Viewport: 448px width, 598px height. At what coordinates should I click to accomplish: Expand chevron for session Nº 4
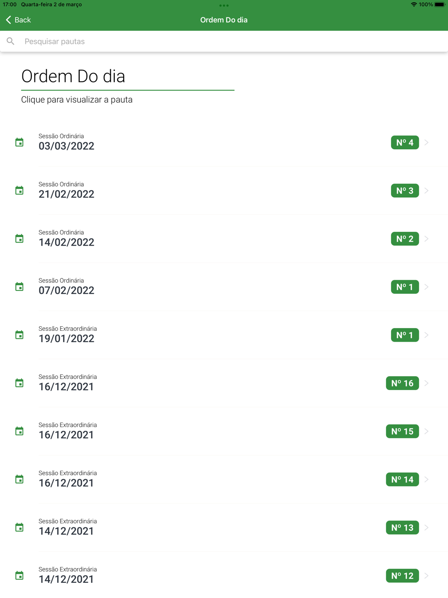click(426, 143)
